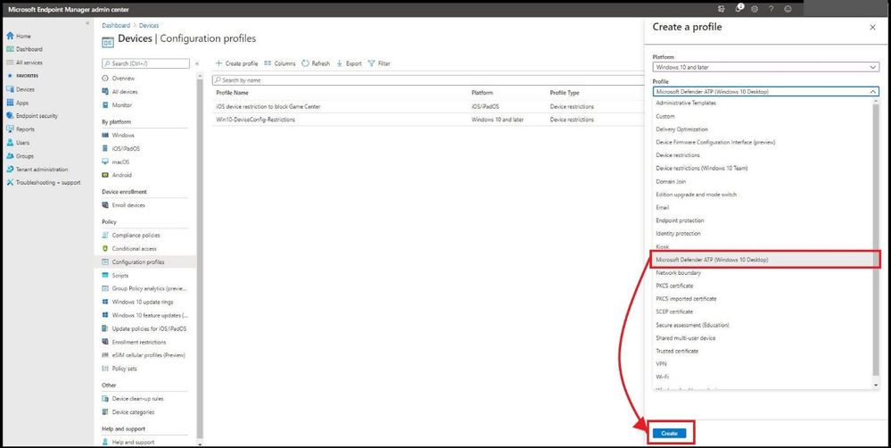Sort by Profile Name column header
The height and width of the screenshot is (448, 891).
[233, 93]
